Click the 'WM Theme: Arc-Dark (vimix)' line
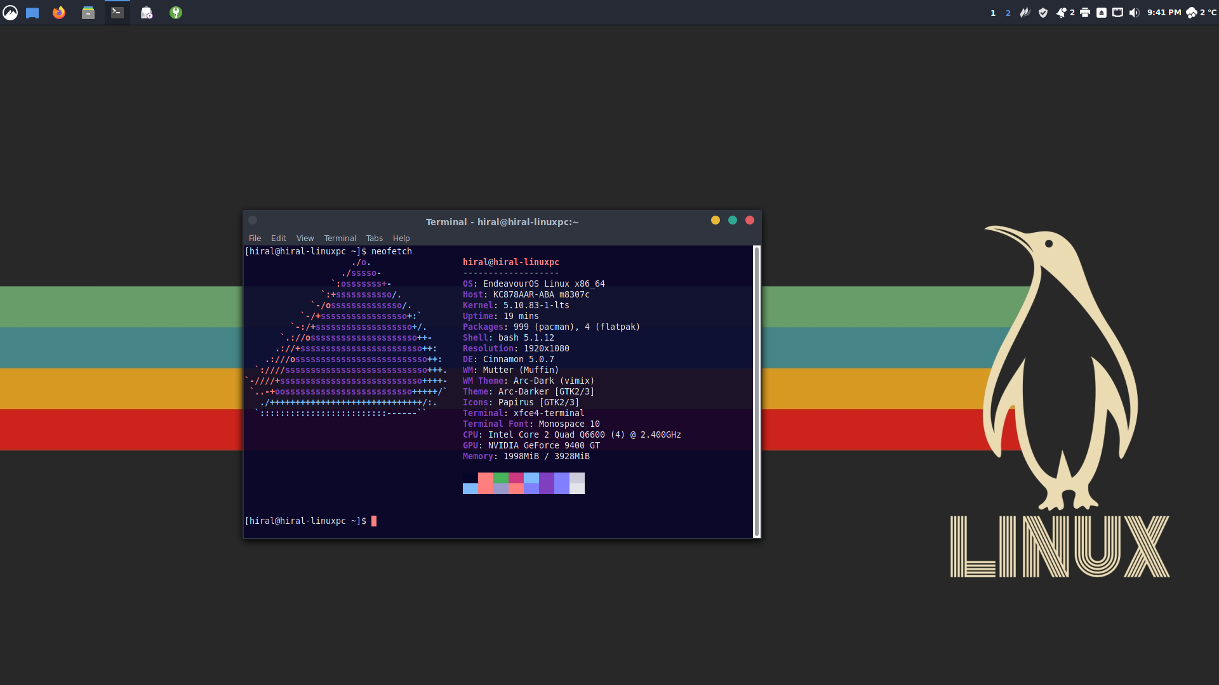Viewport: 1219px width, 685px height. click(x=529, y=381)
